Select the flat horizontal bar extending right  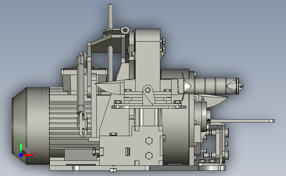tap(242, 121)
